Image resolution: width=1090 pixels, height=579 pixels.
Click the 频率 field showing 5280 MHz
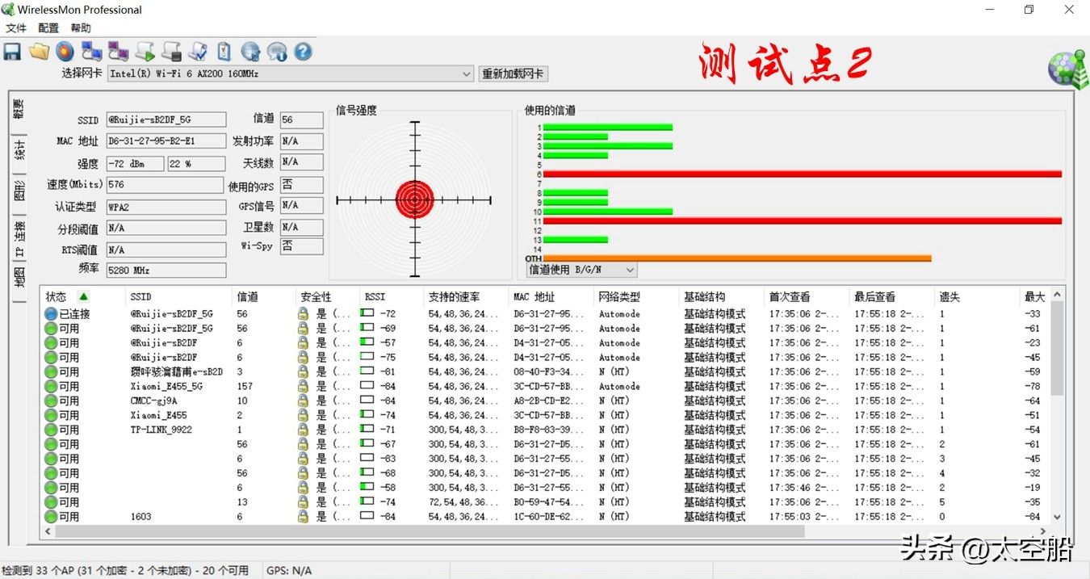166,271
